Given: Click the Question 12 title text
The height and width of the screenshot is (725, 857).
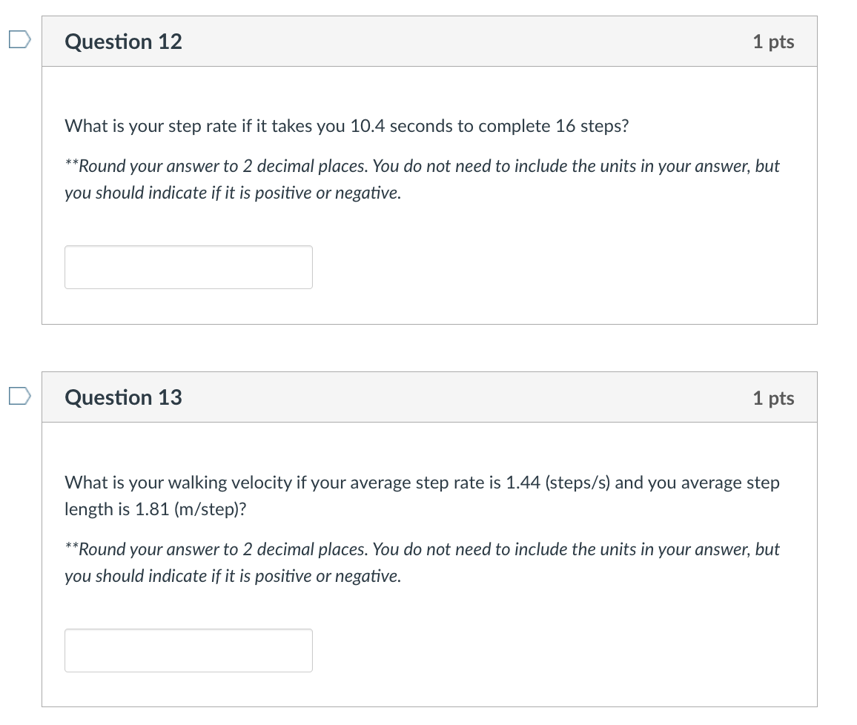Looking at the screenshot, I should [123, 42].
